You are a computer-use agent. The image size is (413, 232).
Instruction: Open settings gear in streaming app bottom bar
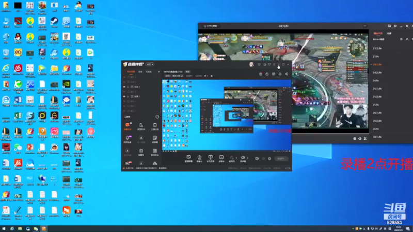coord(269,159)
